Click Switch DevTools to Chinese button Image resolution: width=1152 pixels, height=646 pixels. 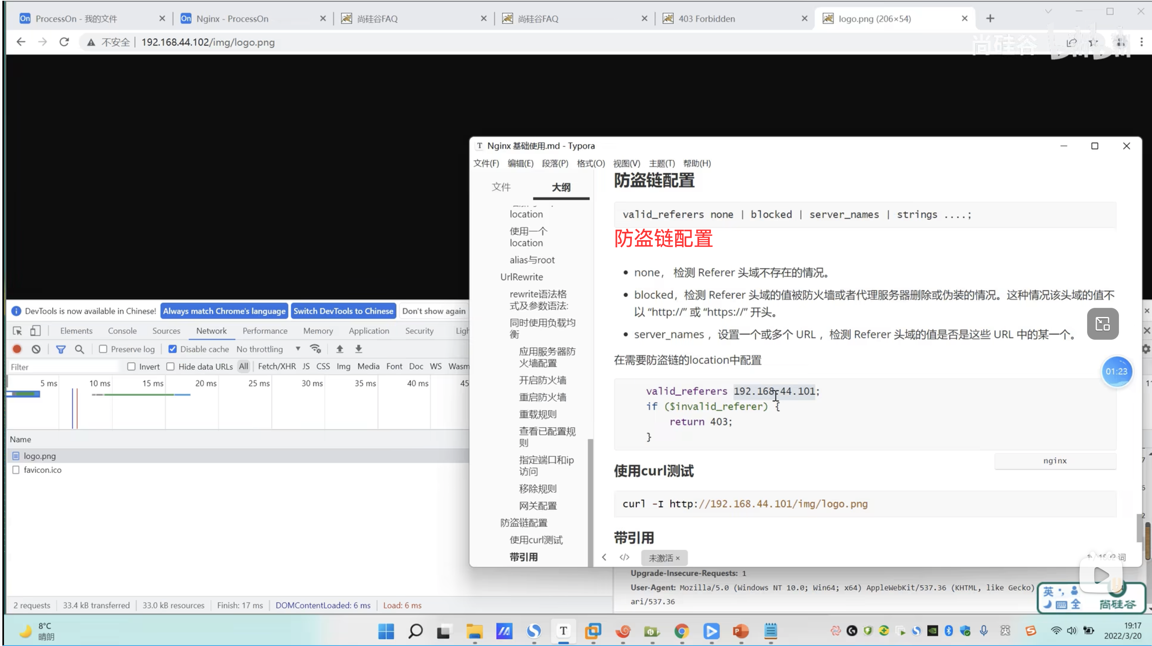coord(343,311)
